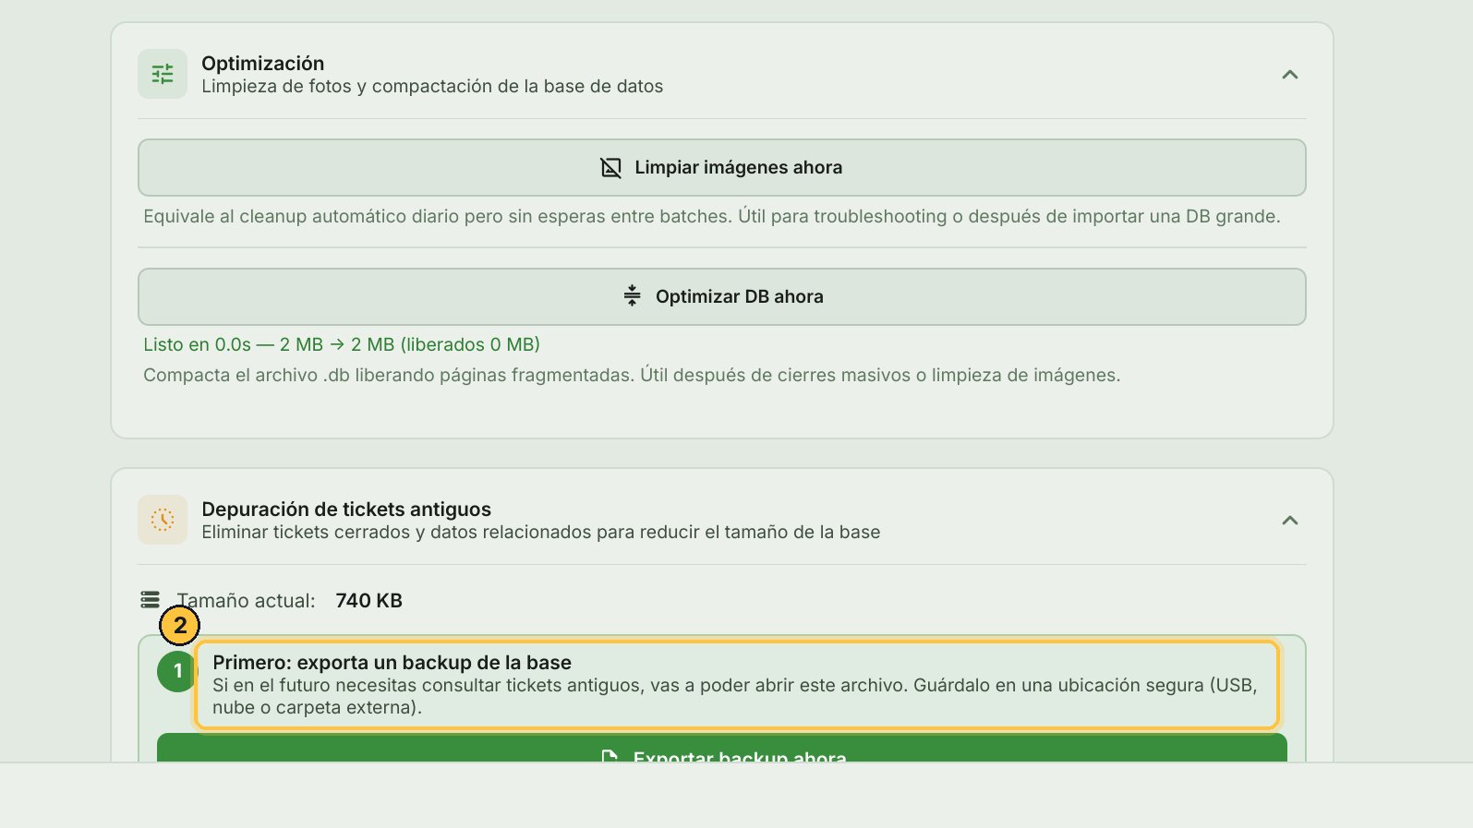Image resolution: width=1473 pixels, height=828 pixels.
Task: Click 'Limpieza de fotos y compactación' subtitle
Action: pos(432,86)
